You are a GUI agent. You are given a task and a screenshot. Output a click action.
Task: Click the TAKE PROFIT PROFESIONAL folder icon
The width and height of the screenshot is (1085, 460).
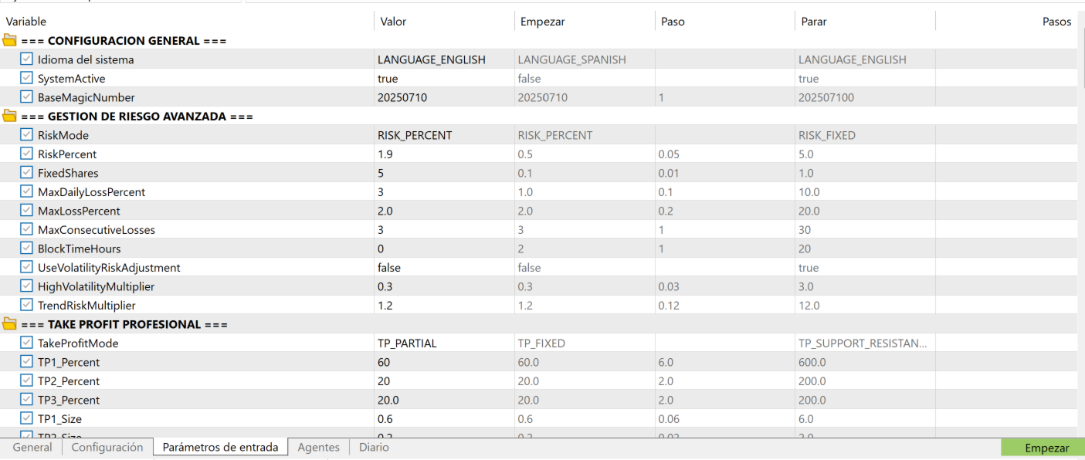pyautogui.click(x=10, y=324)
